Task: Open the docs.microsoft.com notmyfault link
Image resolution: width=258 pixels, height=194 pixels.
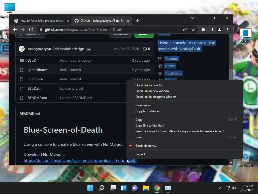Action: click(x=80, y=160)
